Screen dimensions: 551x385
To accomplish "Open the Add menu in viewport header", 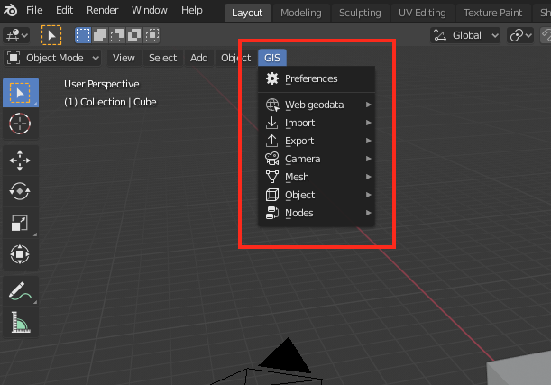I will coord(199,58).
